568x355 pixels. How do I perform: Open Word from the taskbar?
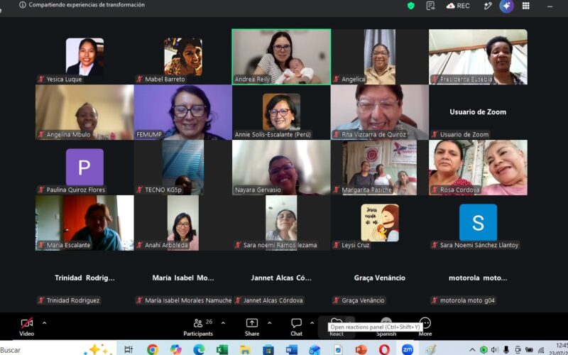pos(292,349)
